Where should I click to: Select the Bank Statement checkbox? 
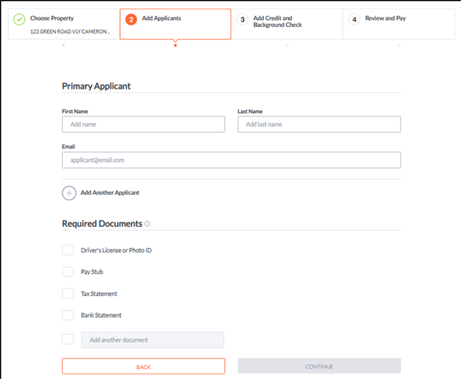click(68, 315)
